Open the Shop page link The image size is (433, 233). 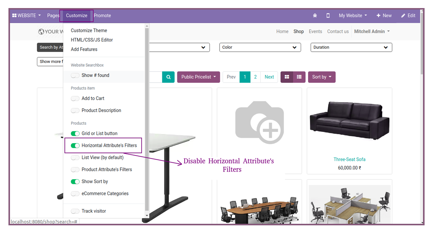(298, 31)
